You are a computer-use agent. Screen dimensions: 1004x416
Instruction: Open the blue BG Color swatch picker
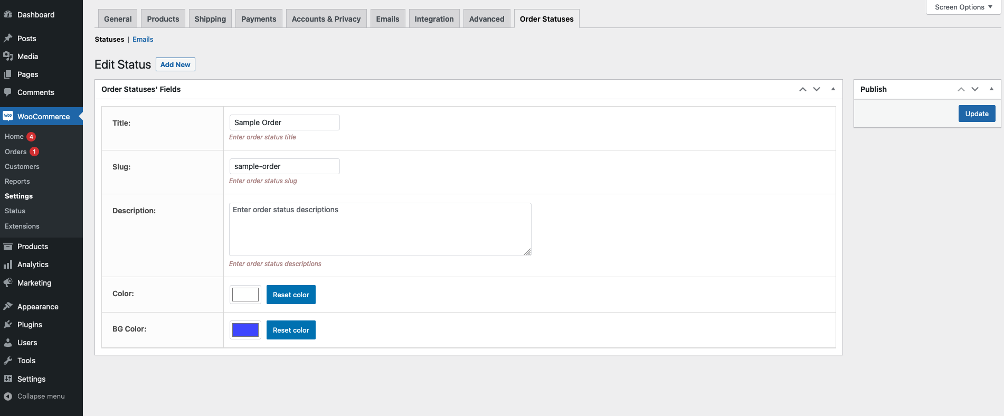pyautogui.click(x=245, y=330)
